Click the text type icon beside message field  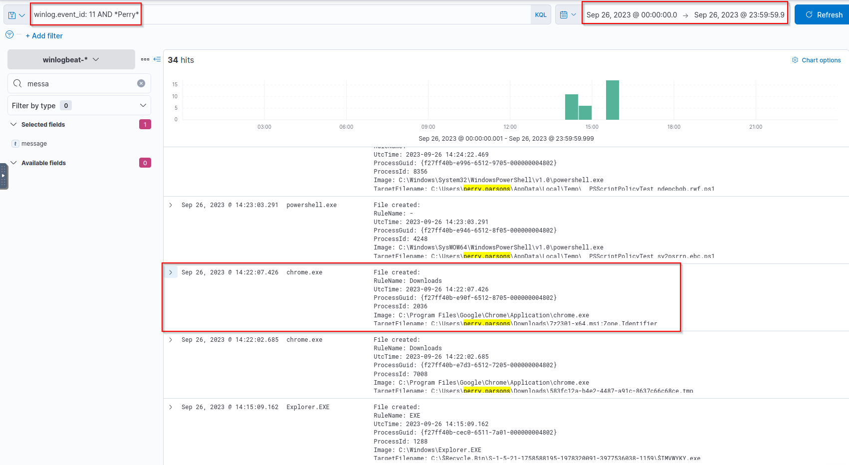point(15,144)
